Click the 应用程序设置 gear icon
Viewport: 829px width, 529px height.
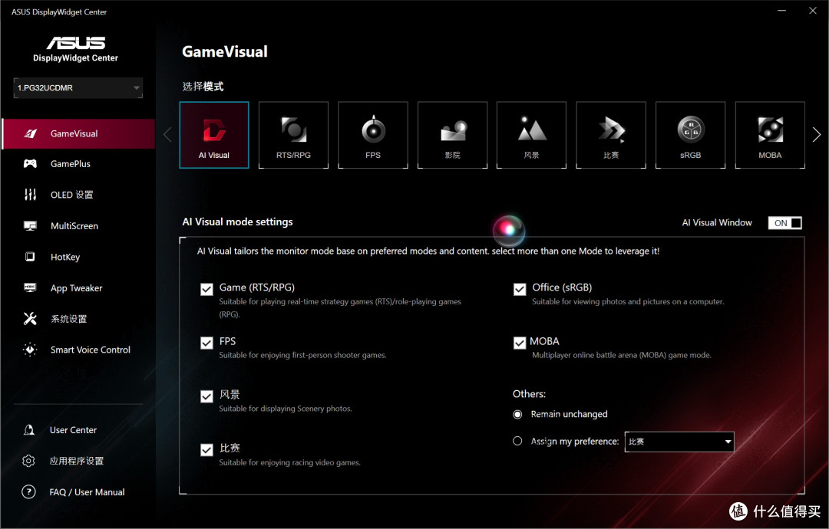click(x=28, y=461)
